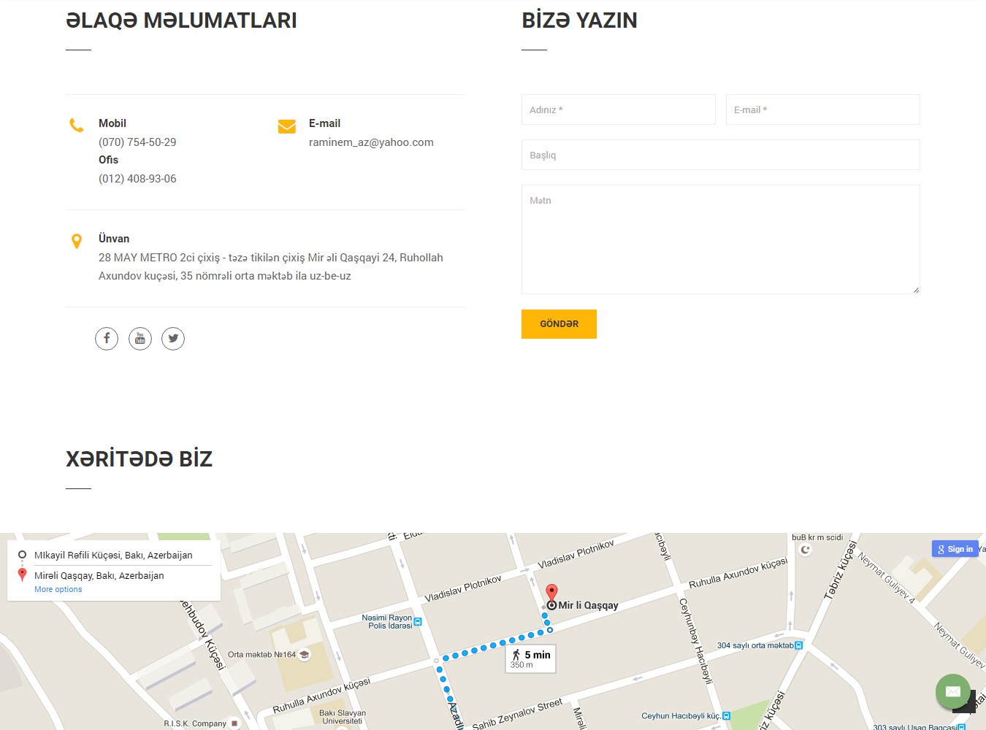
Task: Open the More options map link
Action: (58, 589)
